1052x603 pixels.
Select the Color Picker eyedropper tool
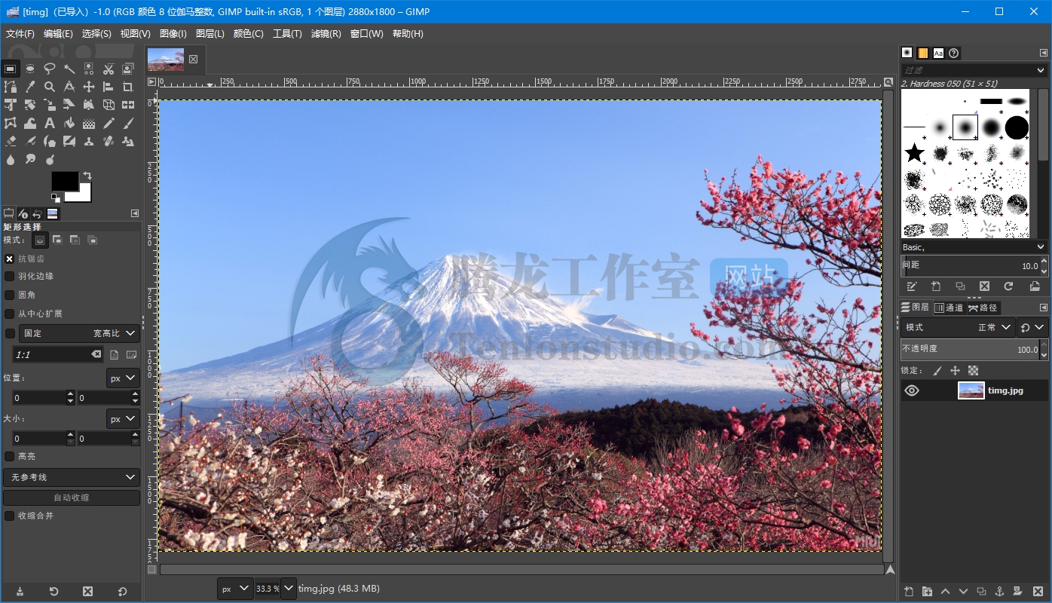point(30,87)
